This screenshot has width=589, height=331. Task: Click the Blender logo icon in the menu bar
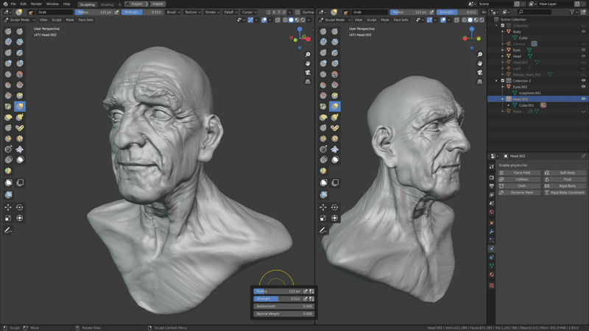5,4
